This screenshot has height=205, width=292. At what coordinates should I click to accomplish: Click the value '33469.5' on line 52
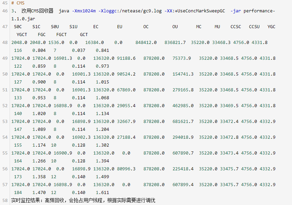pyautogui.click(x=229, y=106)
